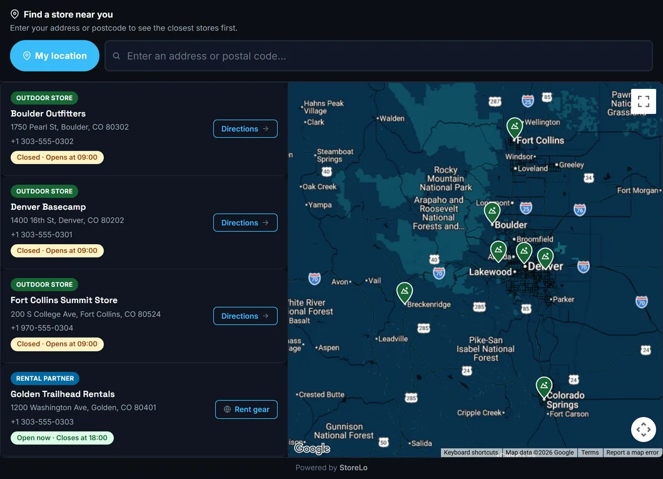Click the Google logo on the map
Screen dimensions: 663x479
312,448
